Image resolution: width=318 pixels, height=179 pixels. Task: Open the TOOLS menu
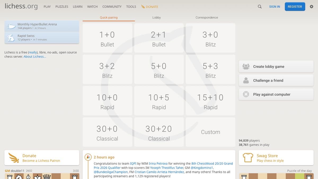point(131,7)
